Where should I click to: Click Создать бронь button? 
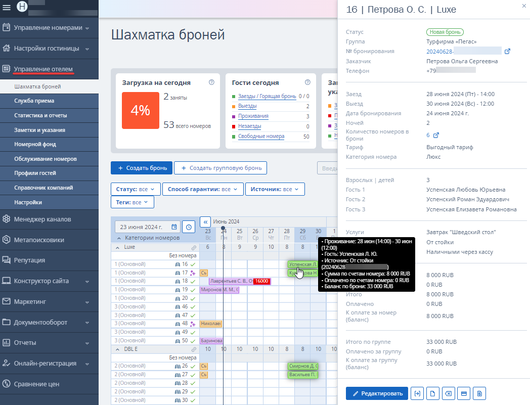click(x=142, y=168)
